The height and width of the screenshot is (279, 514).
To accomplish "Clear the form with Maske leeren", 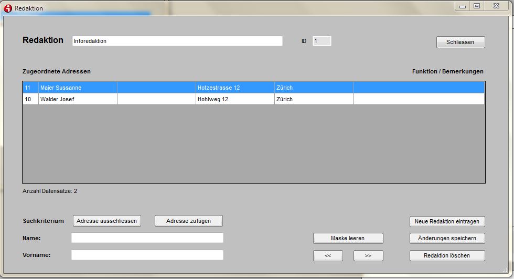I will [x=348, y=238].
